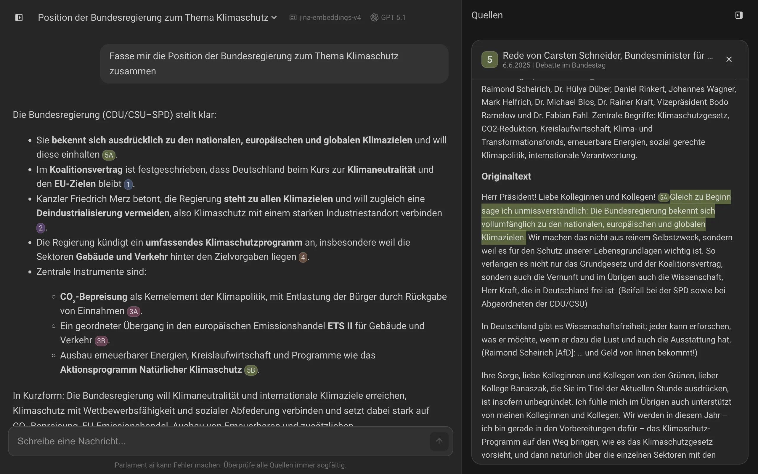Click citation badge 3A on CO₂-Bepreisung
The image size is (758, 474).
(x=134, y=311)
